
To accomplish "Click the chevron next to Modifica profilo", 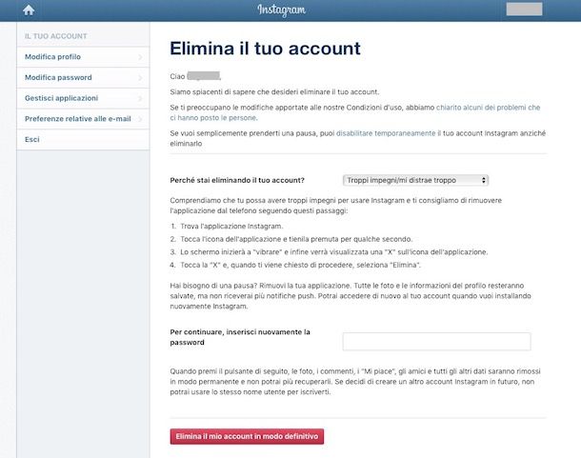I will coord(140,57).
